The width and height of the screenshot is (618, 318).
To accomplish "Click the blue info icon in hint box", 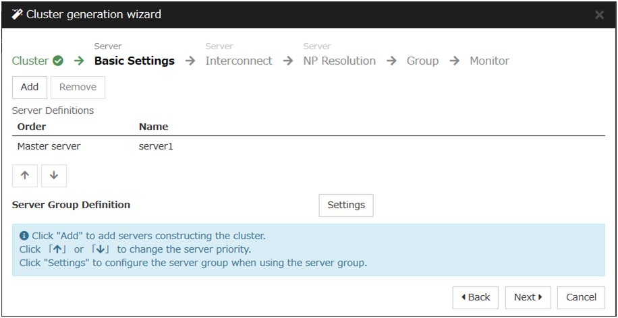I will [x=24, y=236].
